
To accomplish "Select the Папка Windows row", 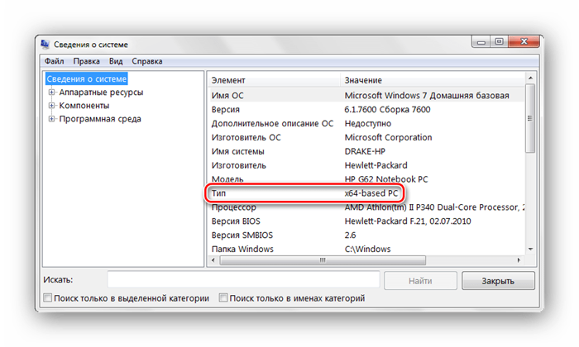I will pos(366,250).
